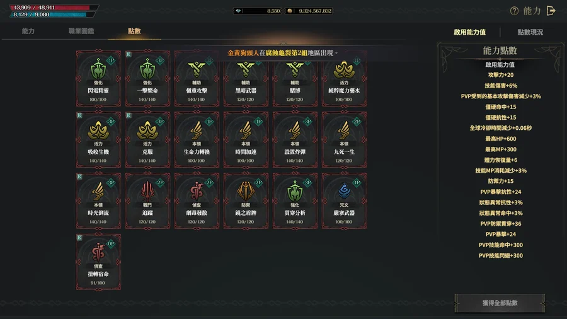Pick the 嚴寒武器 blue spell icon
Image resolution: width=567 pixels, height=319 pixels.
coord(344,191)
